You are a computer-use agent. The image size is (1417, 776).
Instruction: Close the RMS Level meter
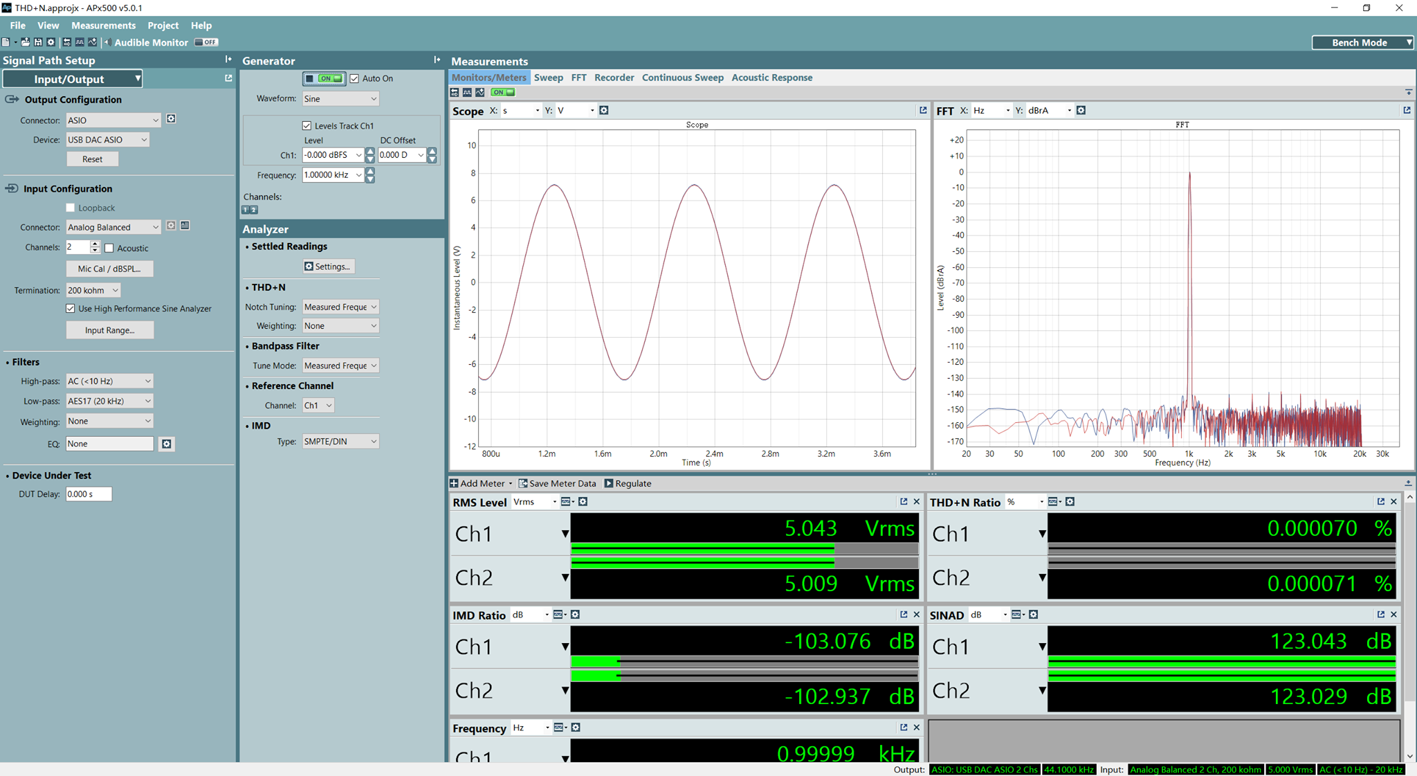[x=917, y=502]
